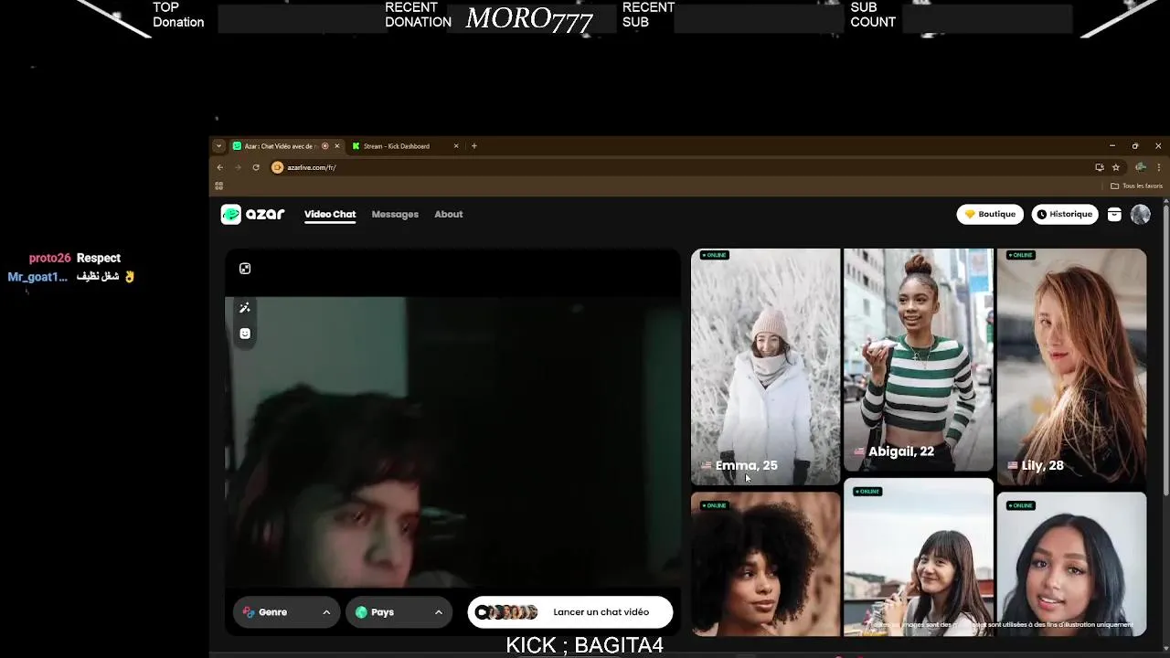Open the Video Chat tab
This screenshot has width=1170, height=658.
330,214
